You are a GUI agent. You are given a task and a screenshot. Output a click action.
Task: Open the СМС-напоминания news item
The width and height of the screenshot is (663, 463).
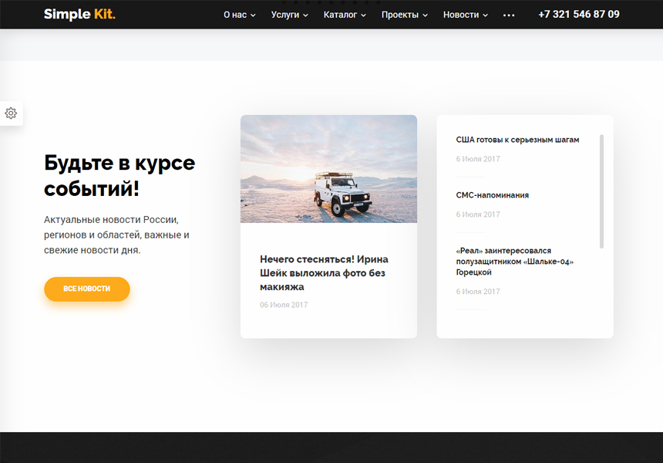click(x=492, y=195)
